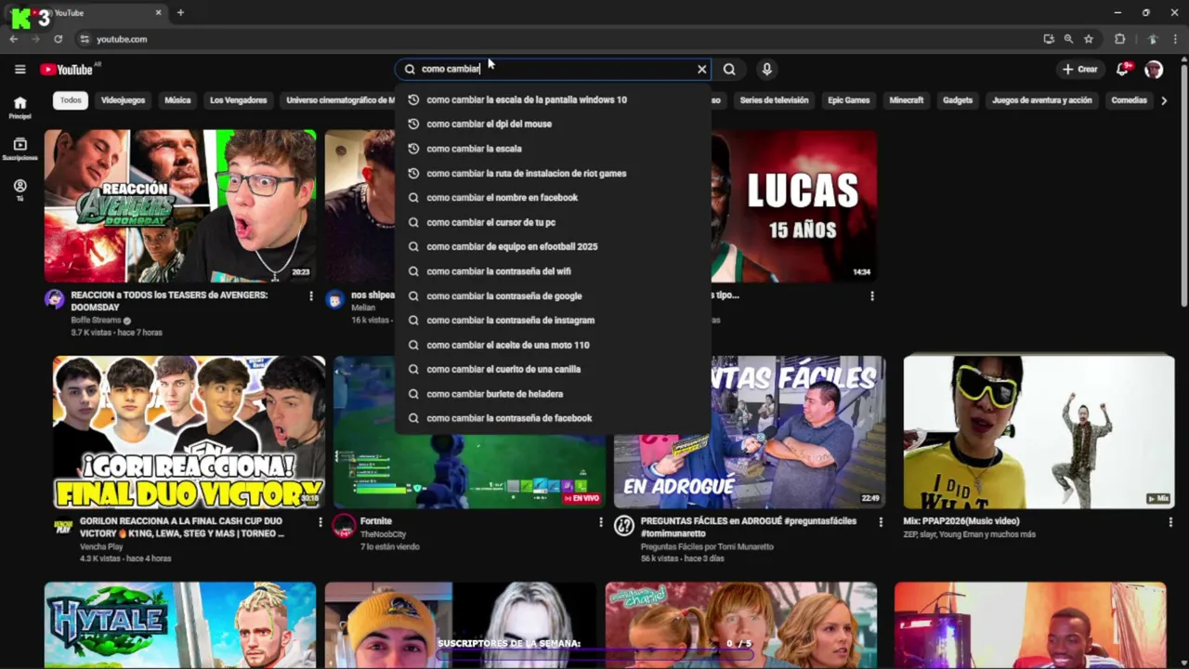The height and width of the screenshot is (669, 1189).
Task: Open the YouTube hamburger guide menu
Action: (x=20, y=69)
